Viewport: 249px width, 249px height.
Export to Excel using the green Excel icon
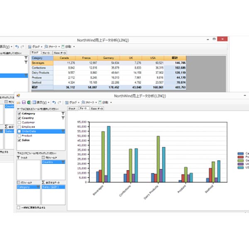pyautogui.click(x=29, y=103)
